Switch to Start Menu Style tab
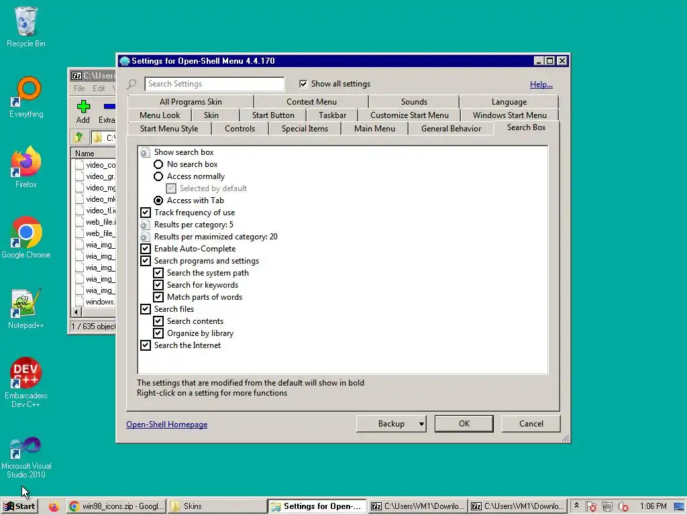The image size is (687, 515). pyautogui.click(x=168, y=129)
